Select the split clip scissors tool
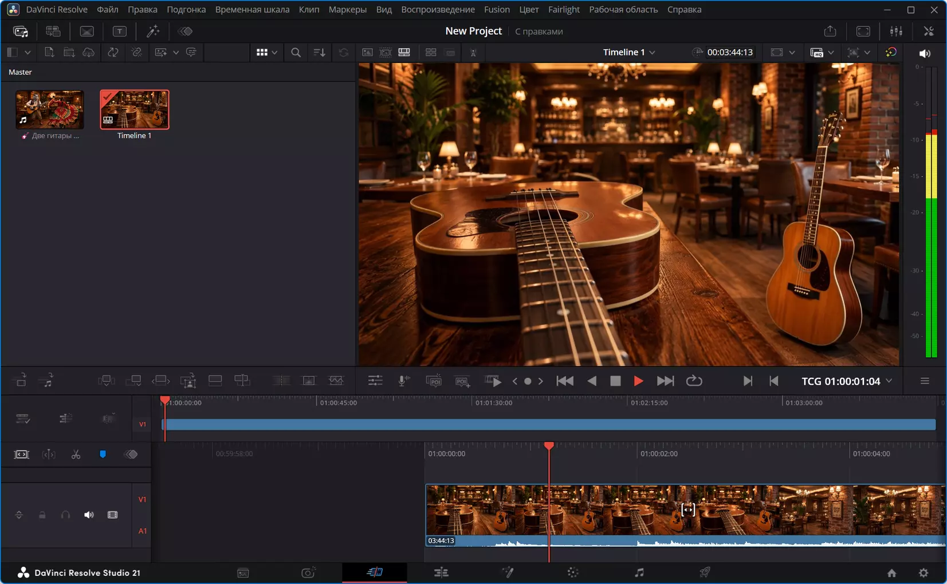This screenshot has height=584, width=947. pos(76,454)
